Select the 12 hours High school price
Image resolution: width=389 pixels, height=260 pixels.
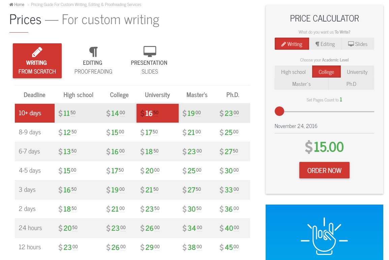[x=68, y=247]
